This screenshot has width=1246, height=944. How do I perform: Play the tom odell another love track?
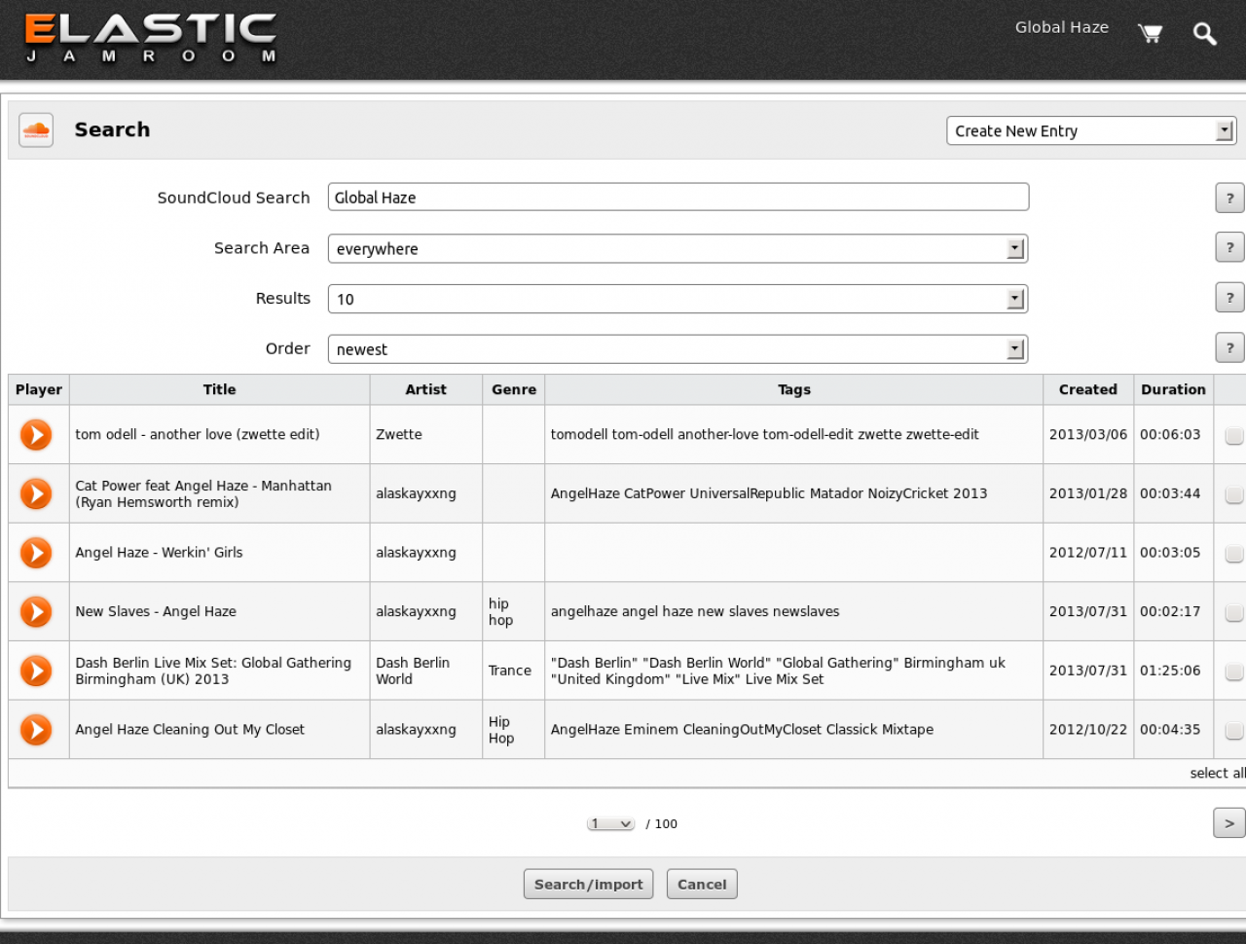[36, 434]
